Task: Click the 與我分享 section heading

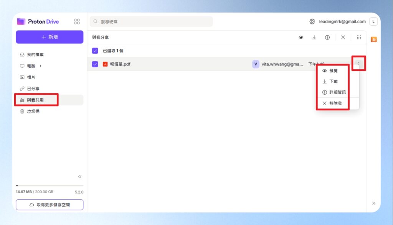Action: pos(101,37)
